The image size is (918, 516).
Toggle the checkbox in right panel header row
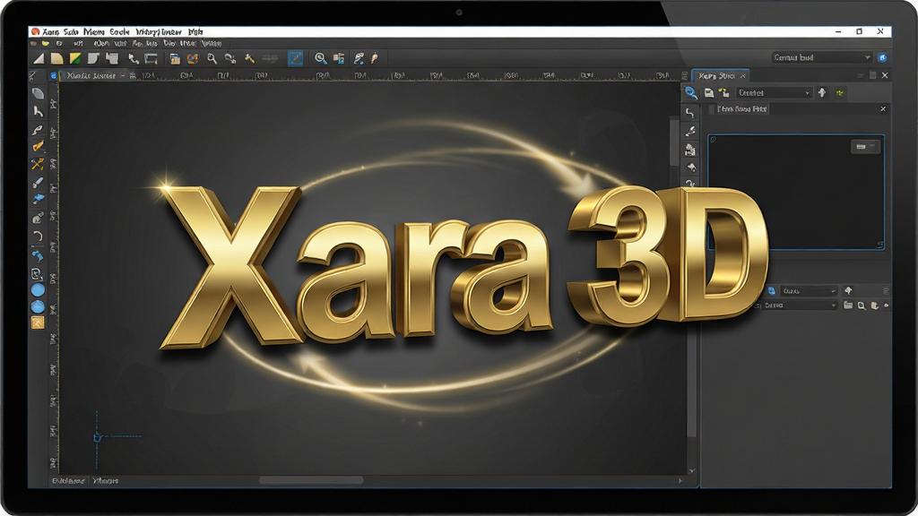712,109
